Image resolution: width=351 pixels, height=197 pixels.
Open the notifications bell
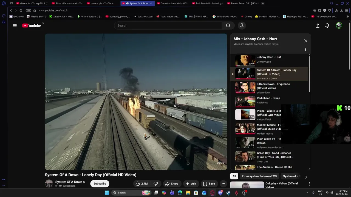point(327,25)
